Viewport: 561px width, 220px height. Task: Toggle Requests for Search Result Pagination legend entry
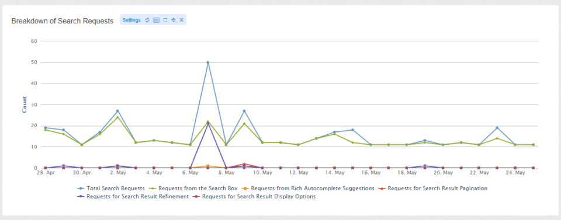tap(433, 188)
